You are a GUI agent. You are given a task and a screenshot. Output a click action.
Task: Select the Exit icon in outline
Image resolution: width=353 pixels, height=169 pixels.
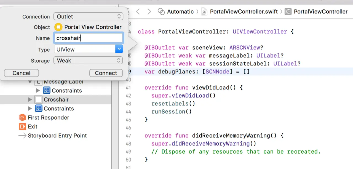[22, 126]
